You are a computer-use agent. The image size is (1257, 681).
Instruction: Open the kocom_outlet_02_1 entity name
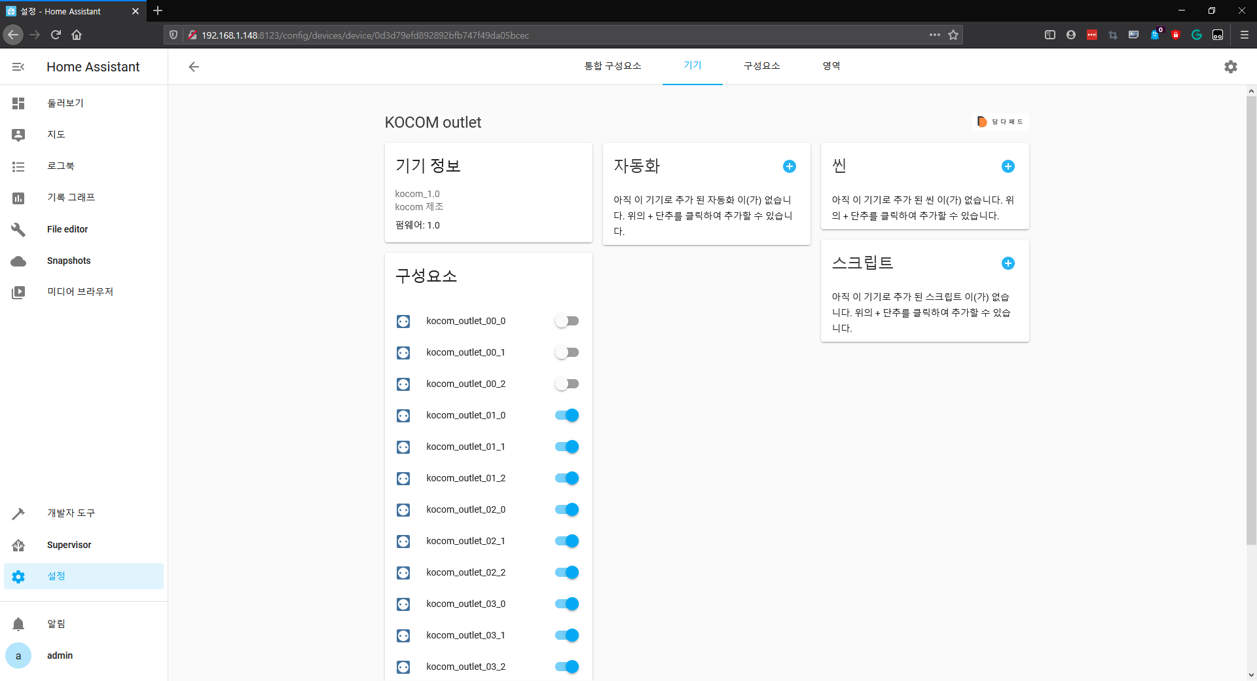coord(465,541)
